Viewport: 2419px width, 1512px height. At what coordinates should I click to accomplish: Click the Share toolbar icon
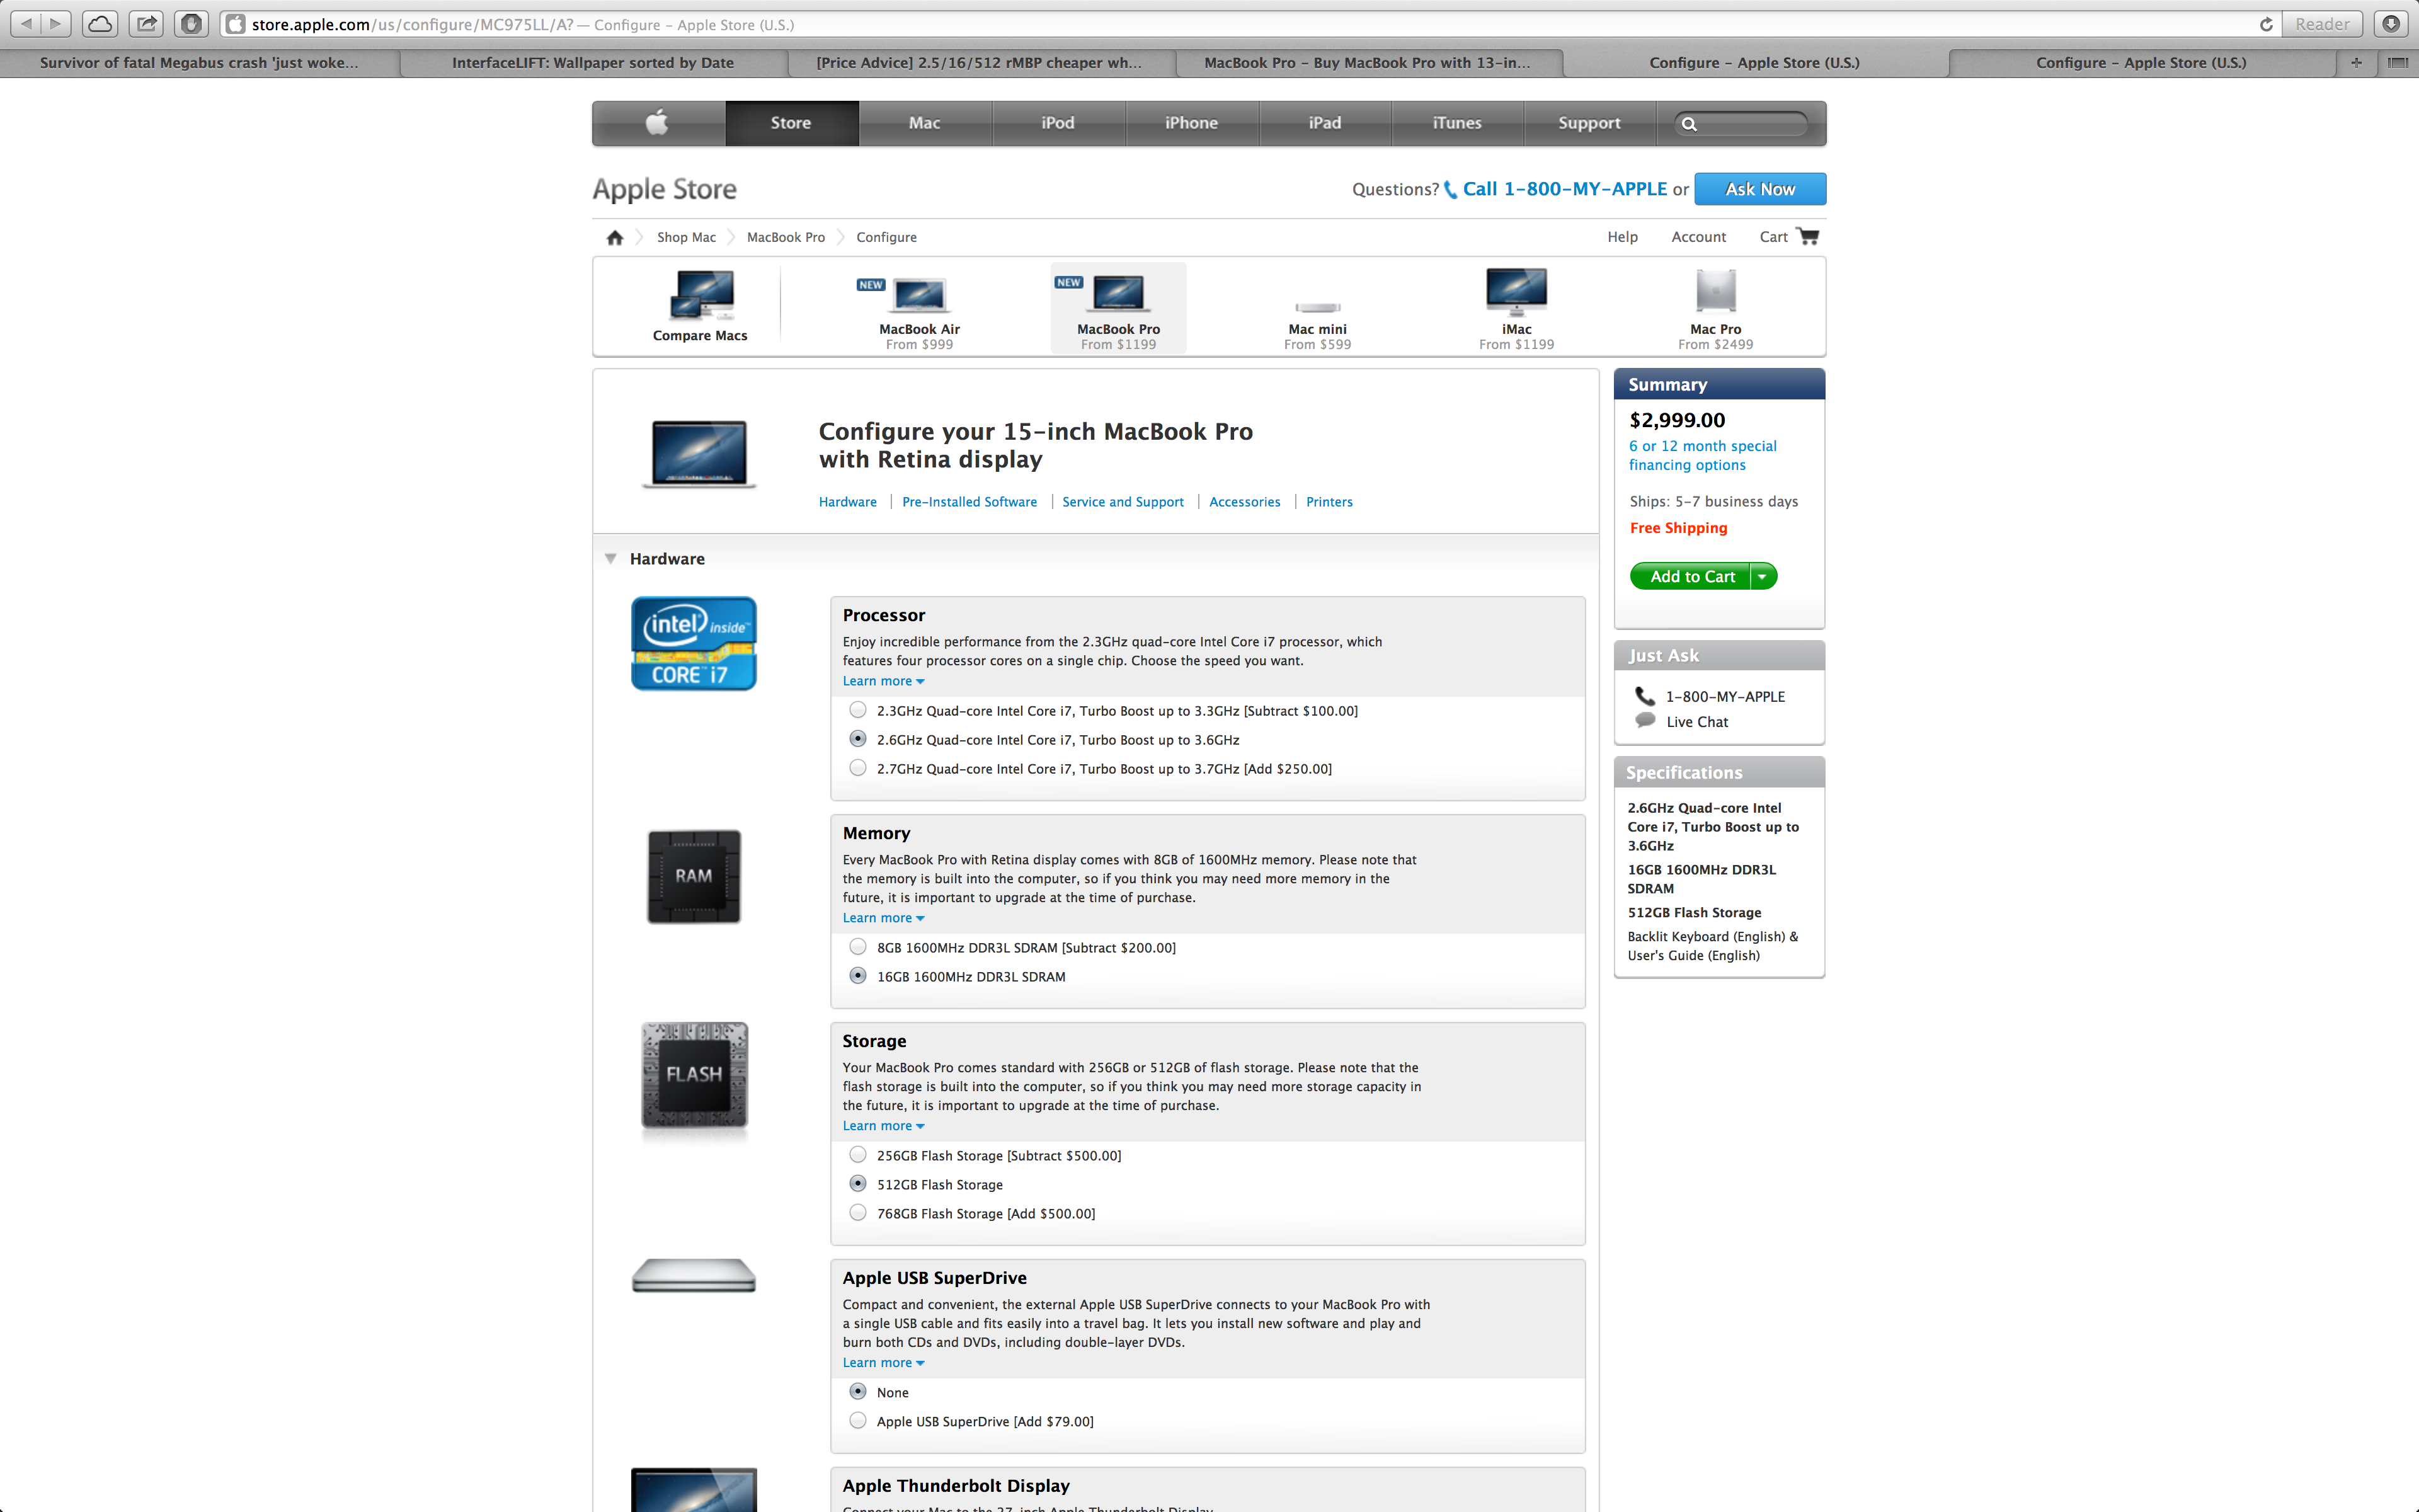147,23
